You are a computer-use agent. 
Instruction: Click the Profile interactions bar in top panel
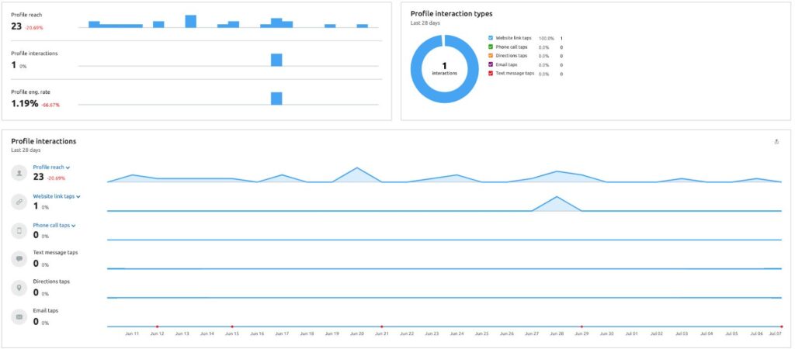276,60
